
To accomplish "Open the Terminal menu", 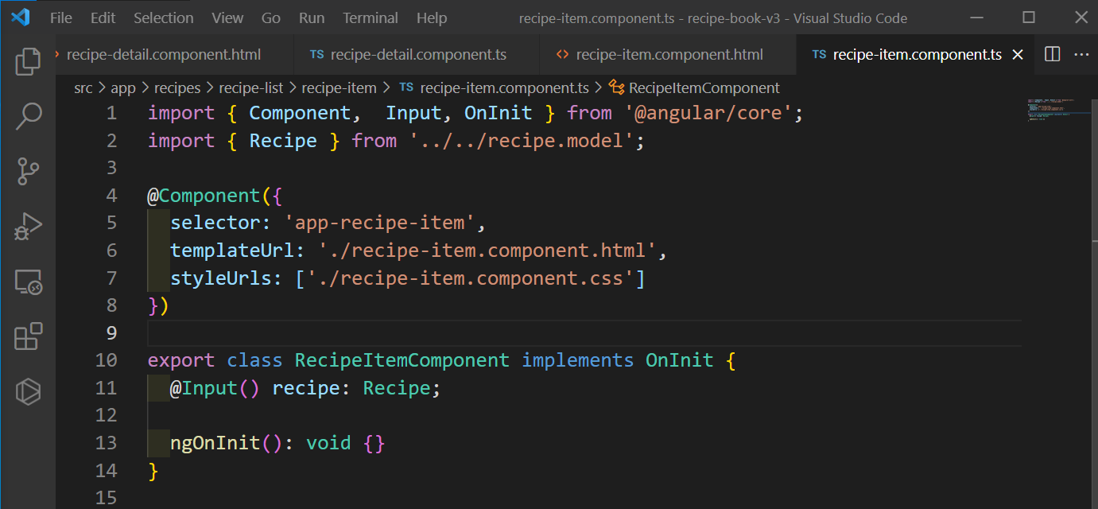I will click(371, 17).
